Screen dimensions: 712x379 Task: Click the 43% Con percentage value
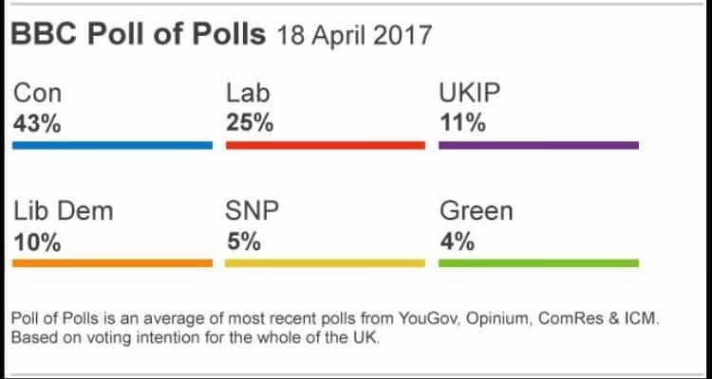pyautogui.click(x=37, y=122)
